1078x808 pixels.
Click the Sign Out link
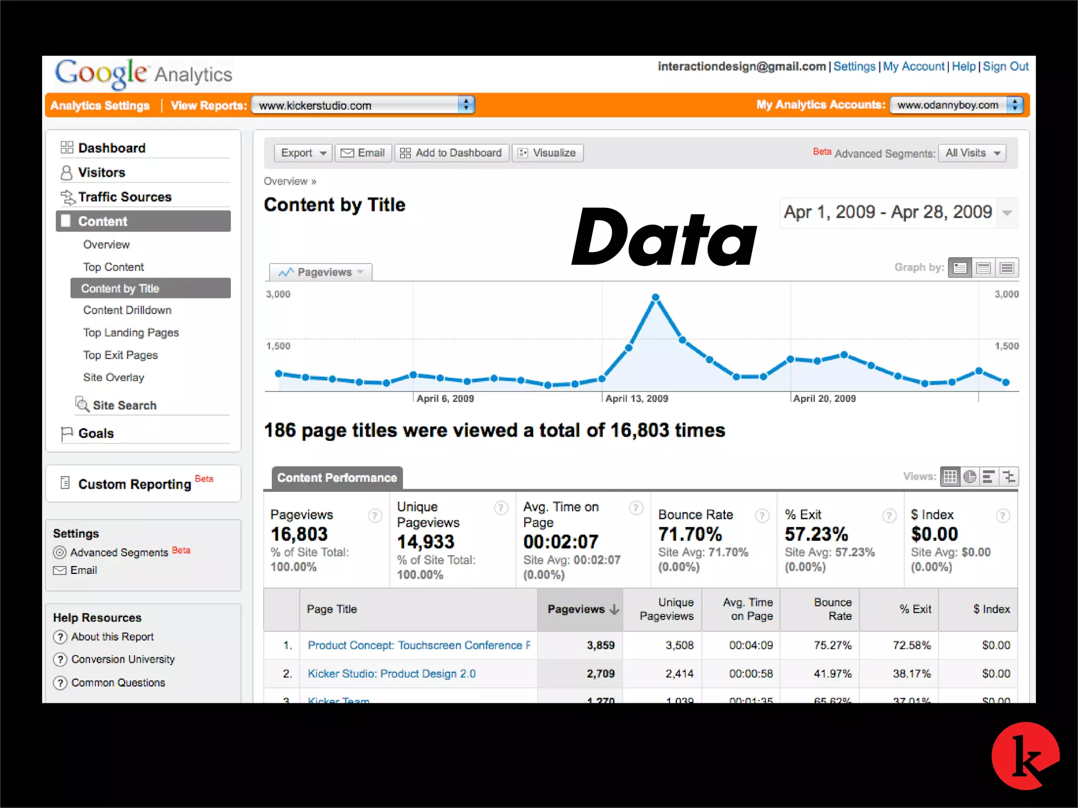point(1005,66)
